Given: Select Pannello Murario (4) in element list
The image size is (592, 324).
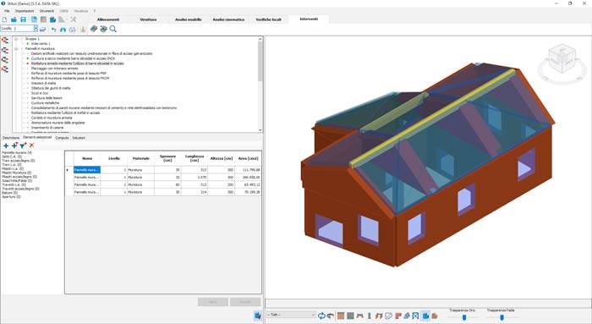Looking at the screenshot, I should click(x=17, y=152).
